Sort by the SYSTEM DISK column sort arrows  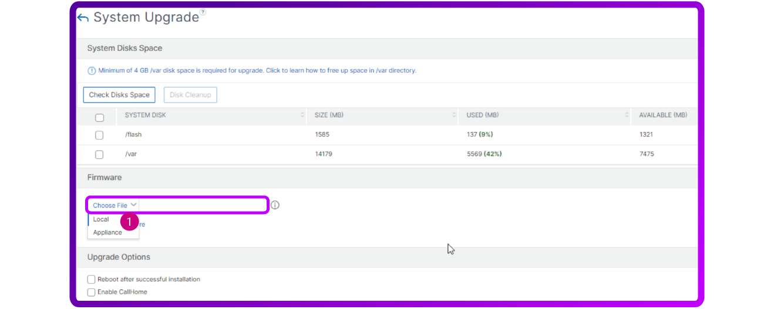(302, 116)
